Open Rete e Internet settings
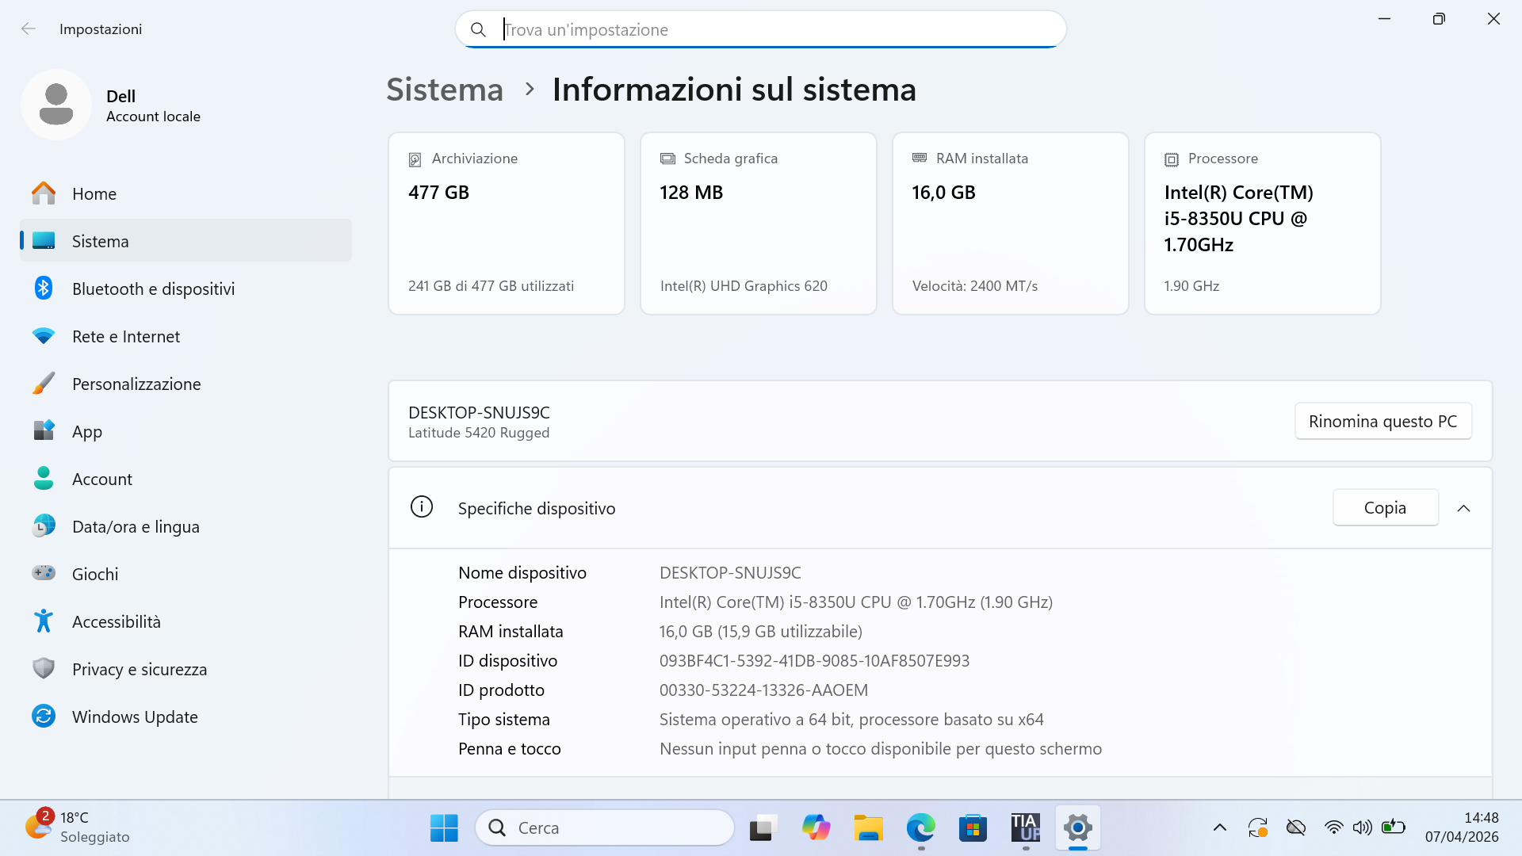Screen dimensions: 1522x856 125,336
